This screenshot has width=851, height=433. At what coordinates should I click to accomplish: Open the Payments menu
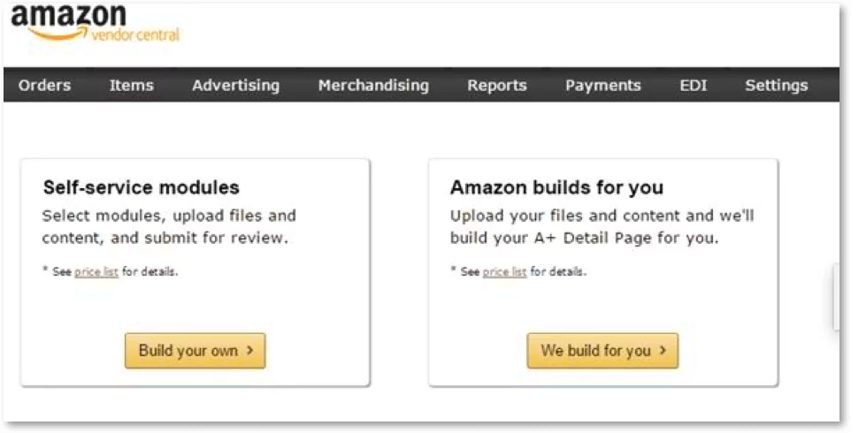click(603, 86)
